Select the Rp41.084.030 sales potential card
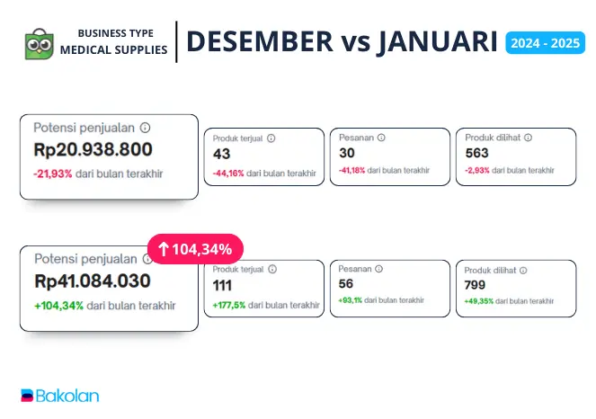This screenshot has width=596, height=419. point(108,288)
